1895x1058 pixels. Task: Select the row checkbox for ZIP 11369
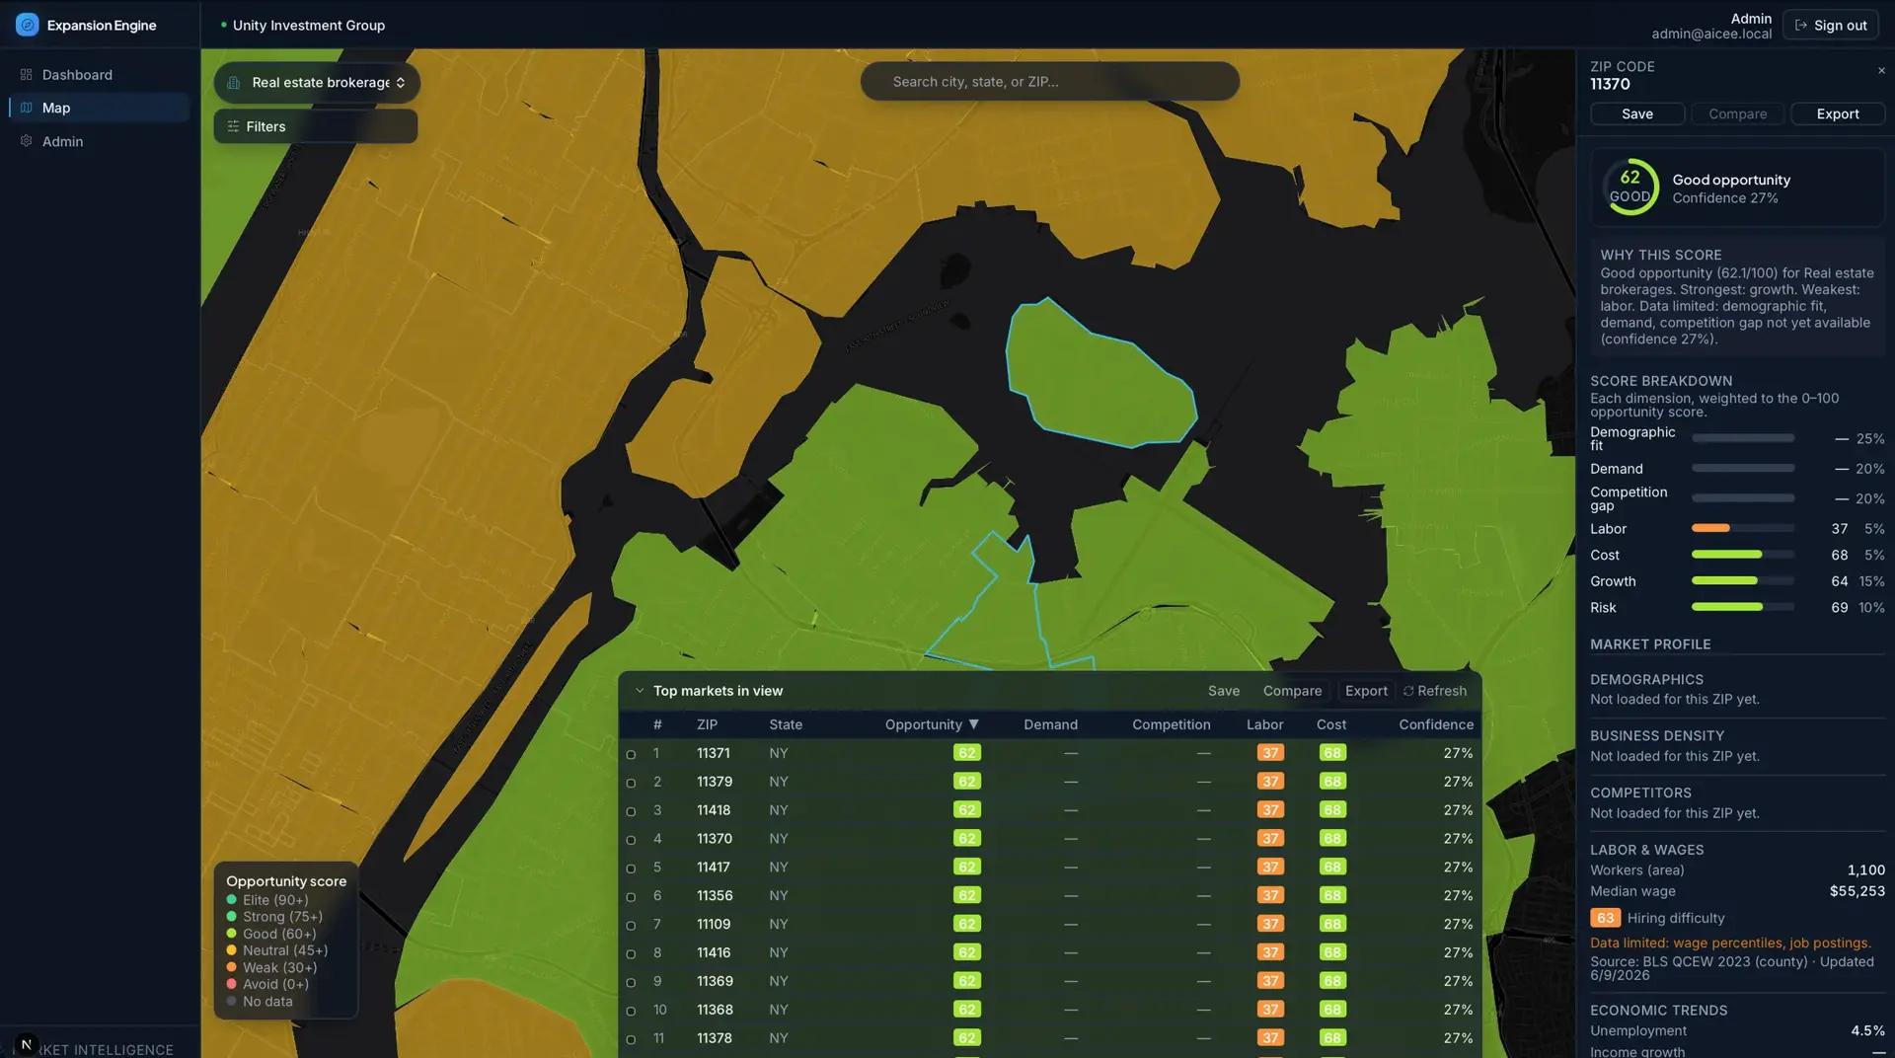point(631,983)
